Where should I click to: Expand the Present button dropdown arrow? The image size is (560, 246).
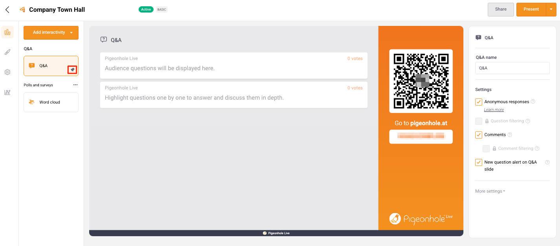click(551, 9)
